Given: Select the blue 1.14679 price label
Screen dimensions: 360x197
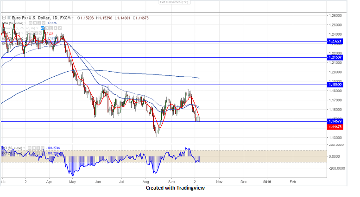Looking at the screenshot, I should tap(335, 122).
